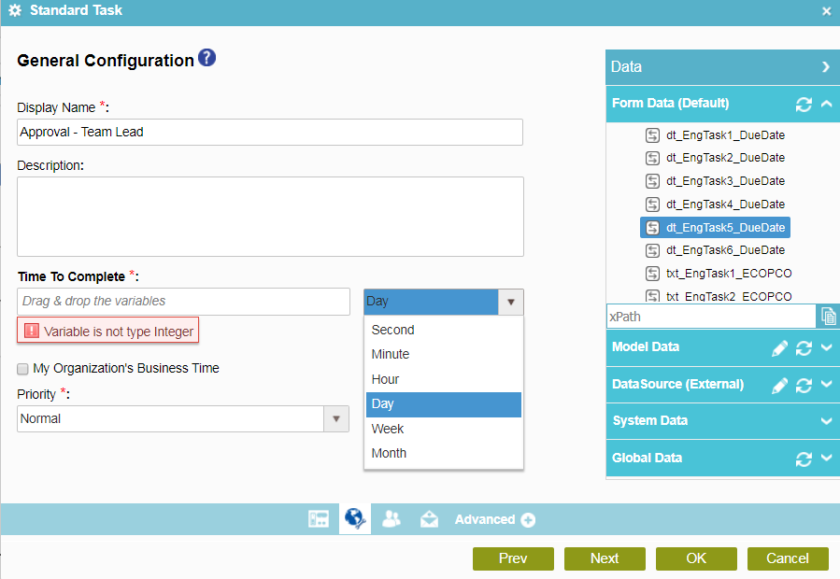Select dt_EngTask3_DueDate in the data tree

click(724, 181)
